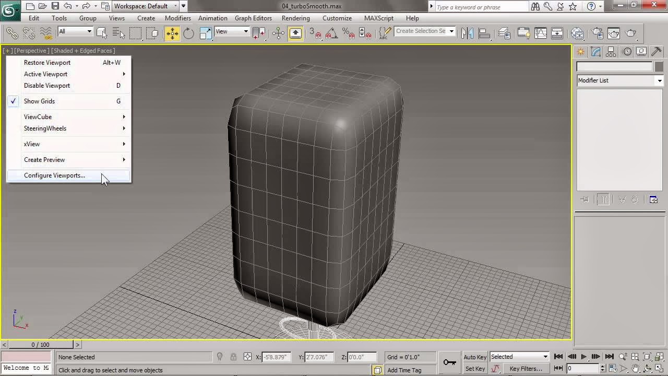Open the Utilities hammer panel tab

[x=657, y=52]
